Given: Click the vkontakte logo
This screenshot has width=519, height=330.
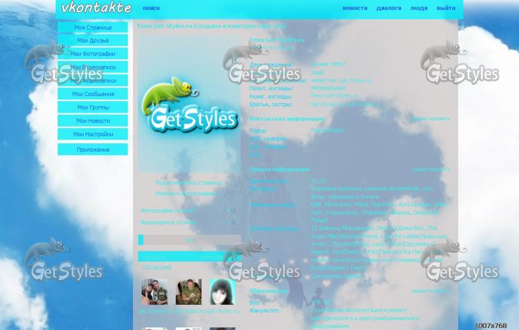Looking at the screenshot, I should 96,8.
